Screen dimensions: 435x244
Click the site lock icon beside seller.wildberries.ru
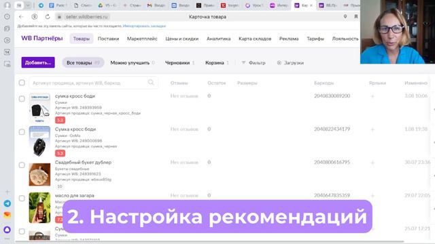[x=59, y=17]
